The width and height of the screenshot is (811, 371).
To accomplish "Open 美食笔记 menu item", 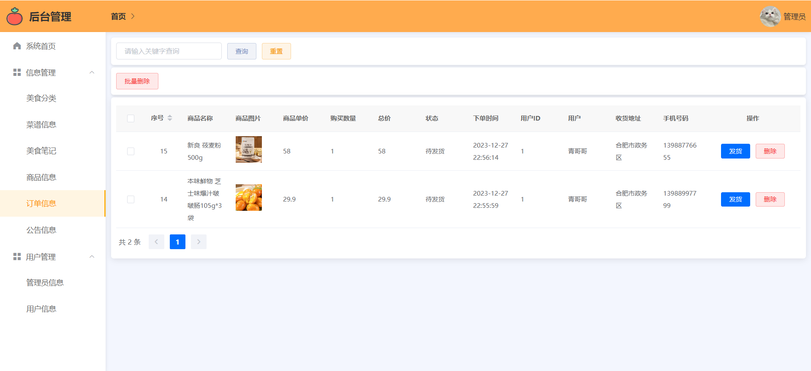I will click(53, 151).
